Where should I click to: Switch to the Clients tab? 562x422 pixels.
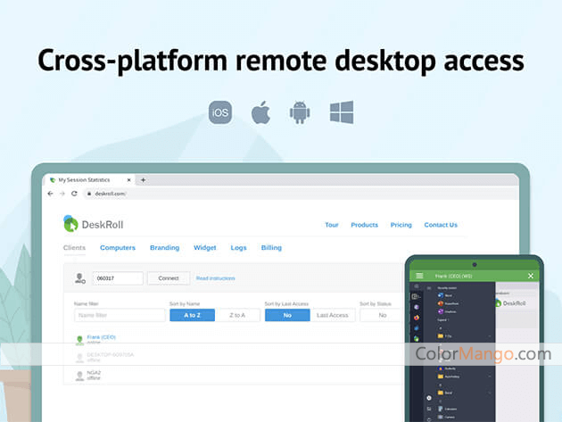(74, 248)
